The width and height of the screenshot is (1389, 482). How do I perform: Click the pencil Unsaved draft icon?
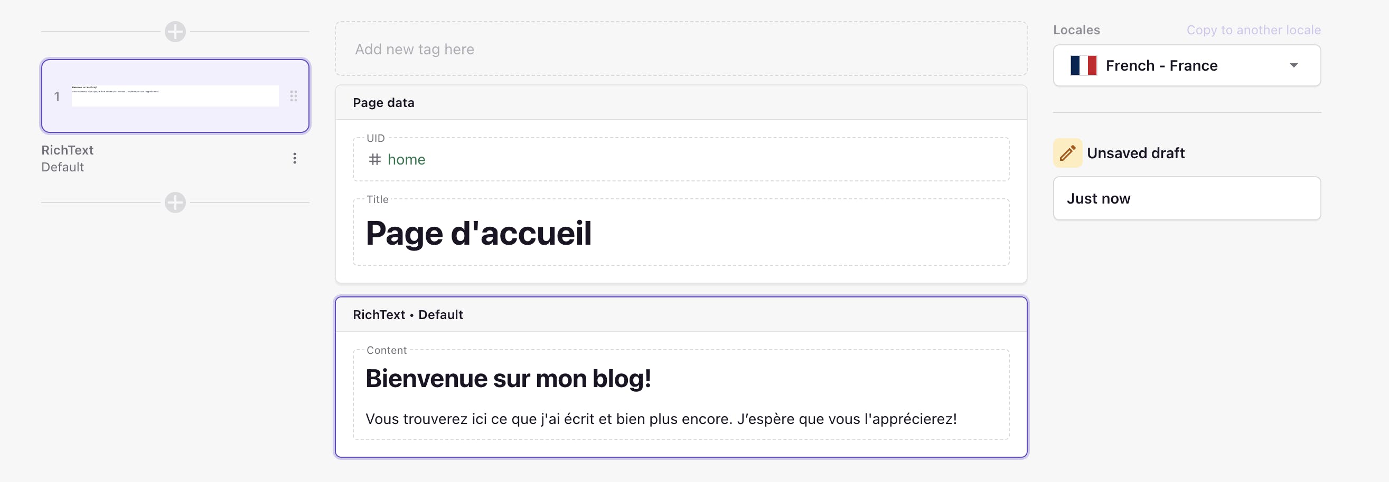click(x=1067, y=153)
